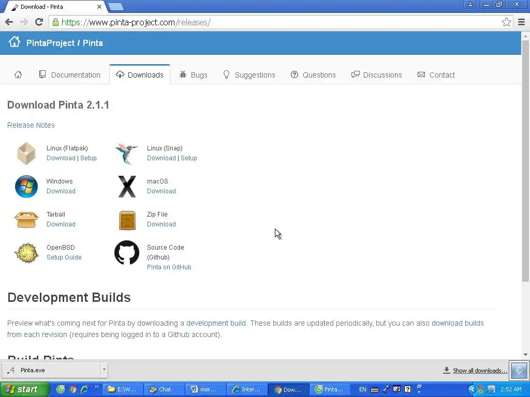Viewport: 530px width, 397px height.
Task: Close the downloads bar
Action: [x=519, y=370]
